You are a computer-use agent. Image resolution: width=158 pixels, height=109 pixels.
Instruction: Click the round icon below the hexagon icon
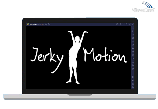tap(133, 69)
